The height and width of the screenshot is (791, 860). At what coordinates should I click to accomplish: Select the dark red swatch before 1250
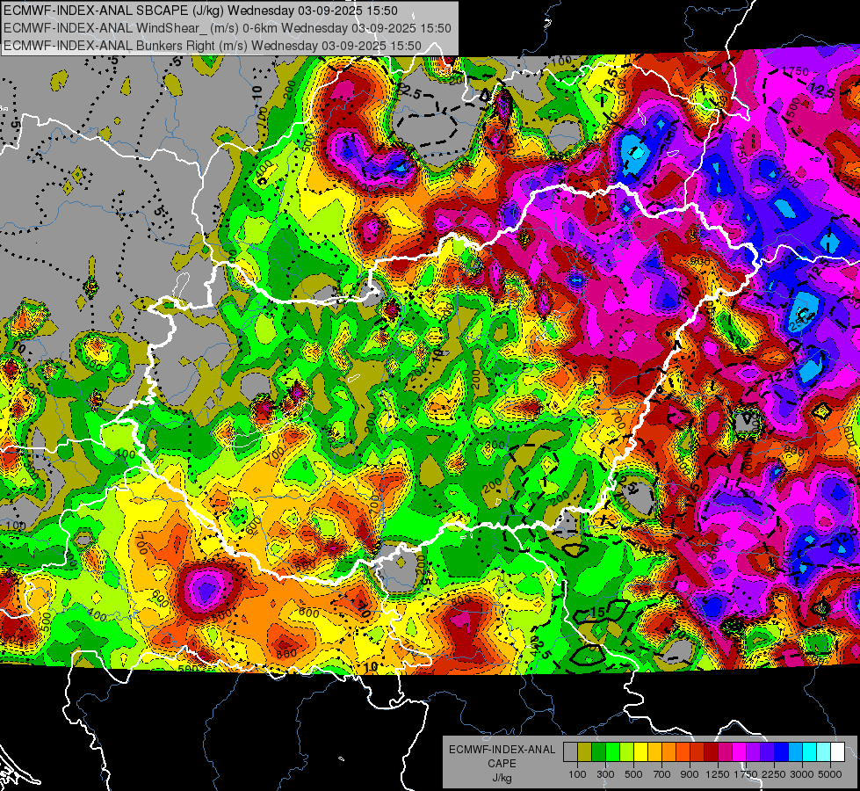711,752
